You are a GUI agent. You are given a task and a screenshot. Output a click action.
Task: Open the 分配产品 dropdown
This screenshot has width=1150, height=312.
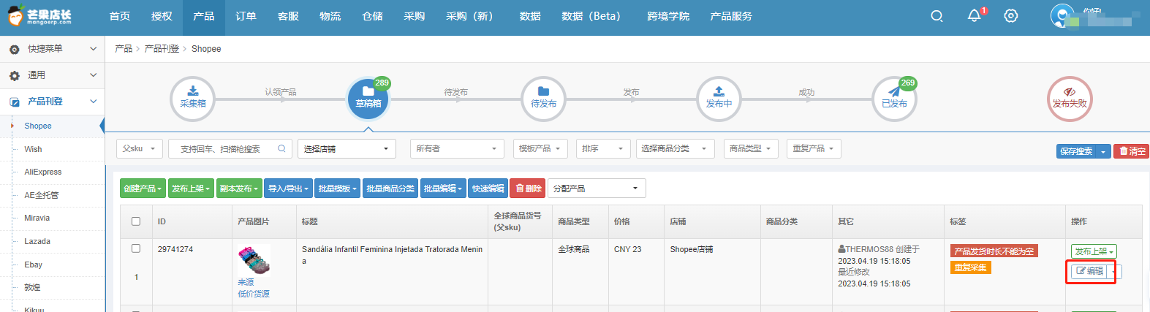point(597,189)
